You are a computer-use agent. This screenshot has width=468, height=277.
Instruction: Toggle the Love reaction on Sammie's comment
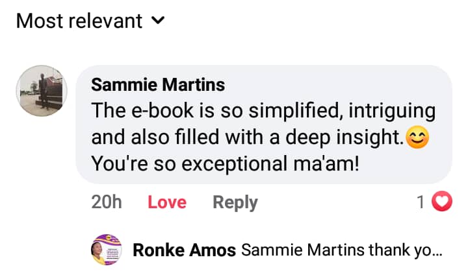pyautogui.click(x=167, y=202)
